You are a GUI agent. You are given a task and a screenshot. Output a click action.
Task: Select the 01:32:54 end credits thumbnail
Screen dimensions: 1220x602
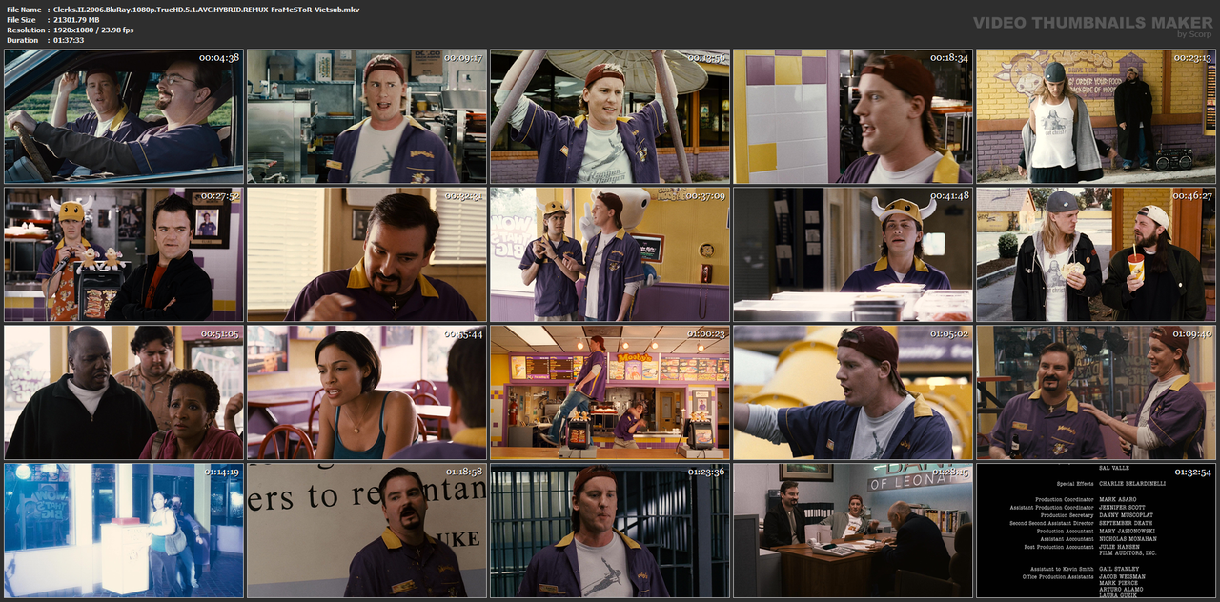(x=1096, y=531)
